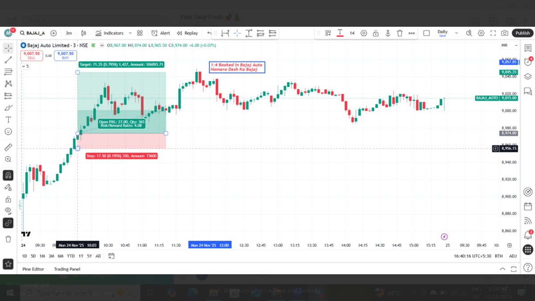Image resolution: width=535 pixels, height=301 pixels.
Task: Take a chart snapshot with the camera icon
Action: 504,33
